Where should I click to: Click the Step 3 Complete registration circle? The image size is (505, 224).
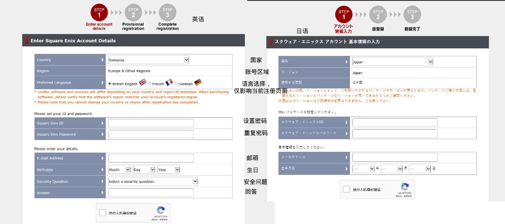pos(167,12)
